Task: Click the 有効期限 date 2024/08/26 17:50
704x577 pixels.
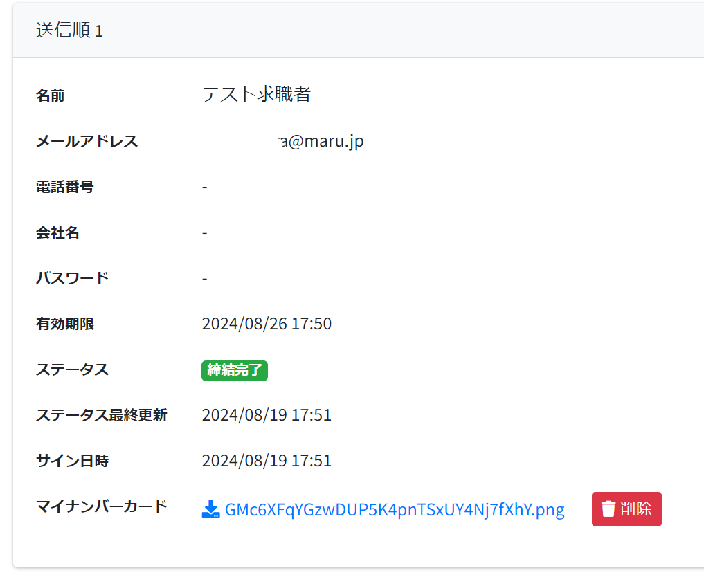Action: coord(267,324)
